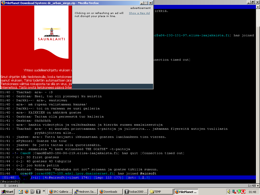Viewport: 260px width, 195px height.
Task: Click the IRC input line at [#airsoft]
Action: (x=102, y=182)
